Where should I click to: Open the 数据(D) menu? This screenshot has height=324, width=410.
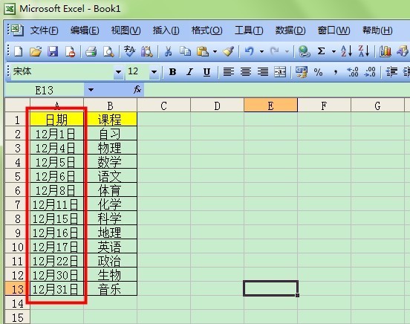click(x=290, y=30)
